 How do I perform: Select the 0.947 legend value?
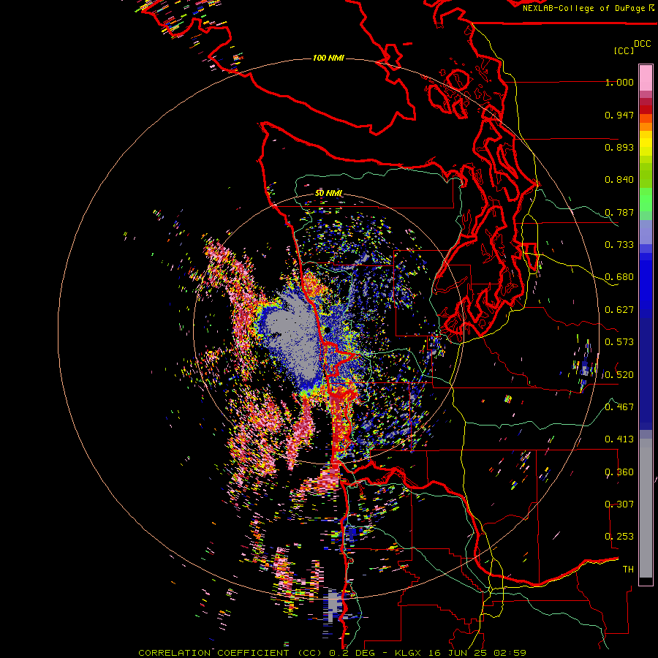(x=619, y=115)
